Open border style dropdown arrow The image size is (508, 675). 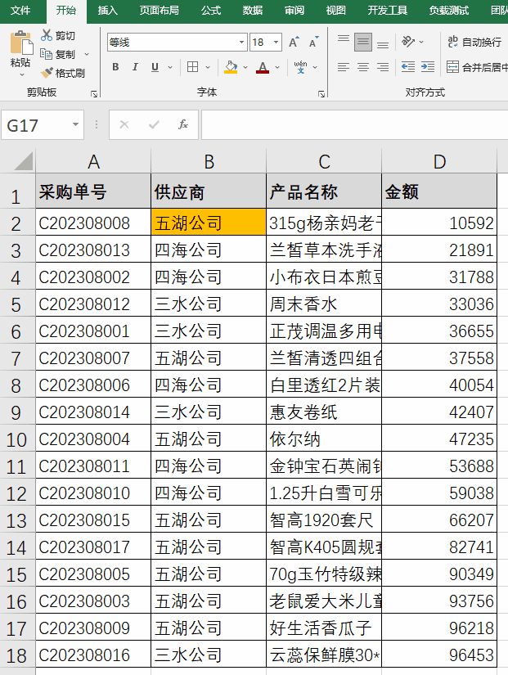point(208,67)
